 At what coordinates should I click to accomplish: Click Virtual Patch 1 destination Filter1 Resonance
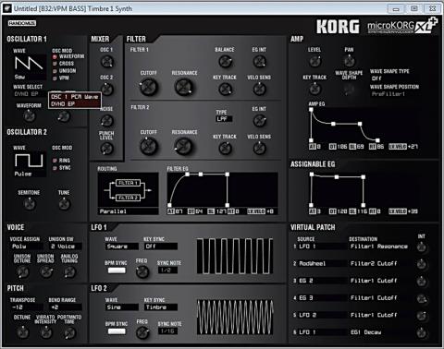(379, 247)
